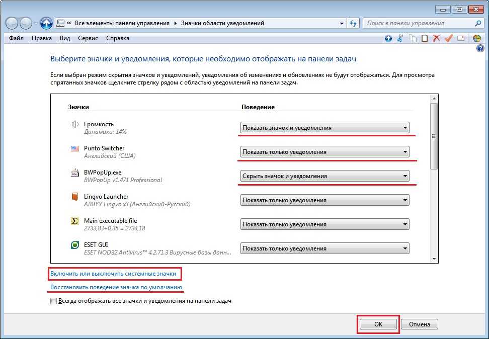The width and height of the screenshot is (489, 339).
Task: Click the envelope icon in toolbar
Action: point(461,38)
